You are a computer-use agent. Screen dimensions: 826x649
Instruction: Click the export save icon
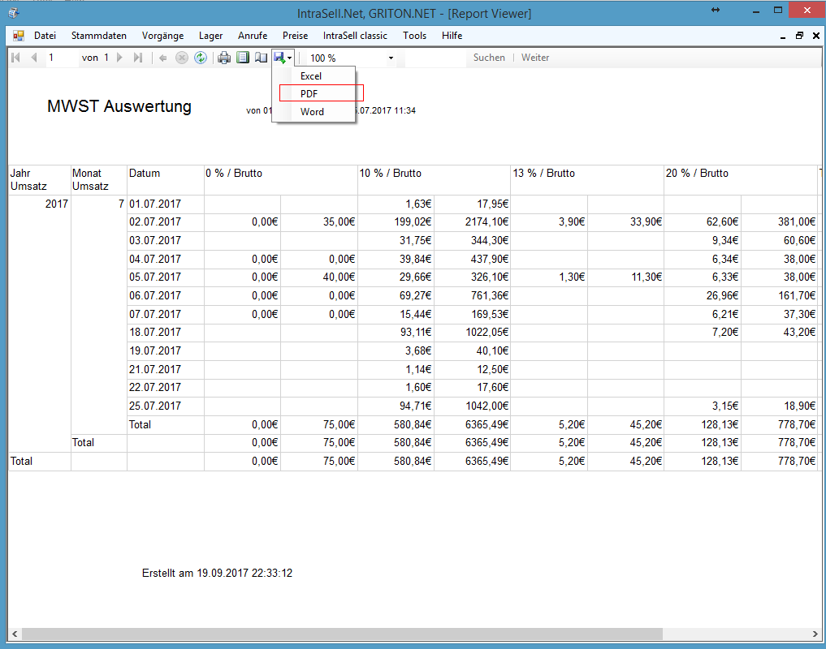tap(279, 58)
